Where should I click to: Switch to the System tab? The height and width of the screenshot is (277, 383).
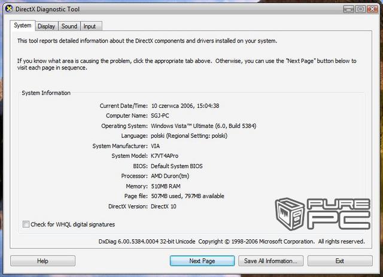click(23, 25)
